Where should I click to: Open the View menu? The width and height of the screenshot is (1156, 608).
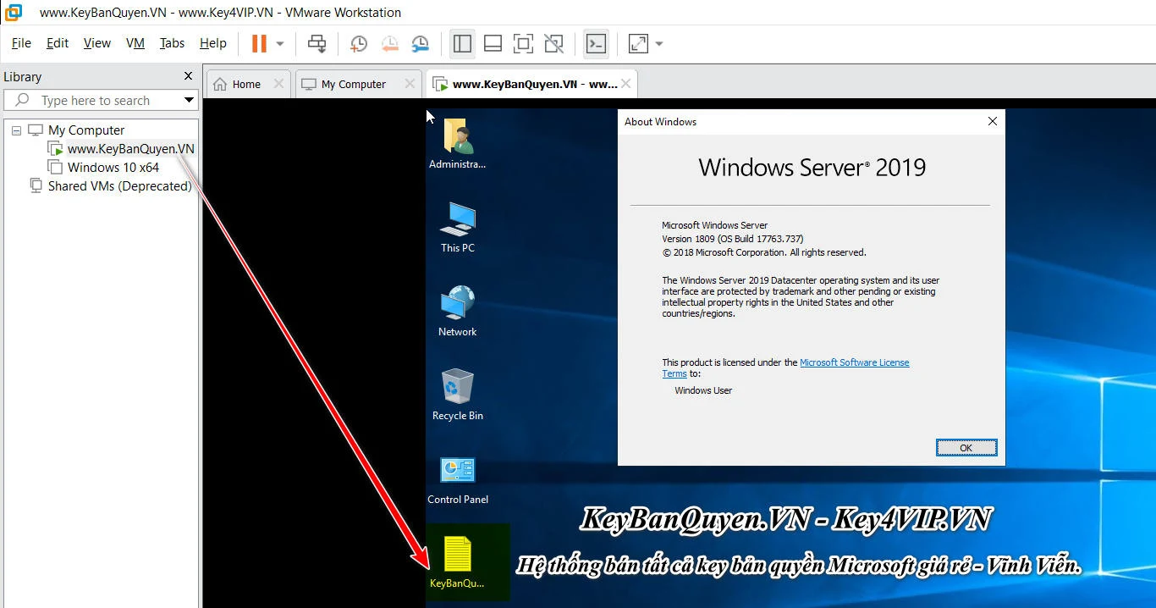click(97, 43)
